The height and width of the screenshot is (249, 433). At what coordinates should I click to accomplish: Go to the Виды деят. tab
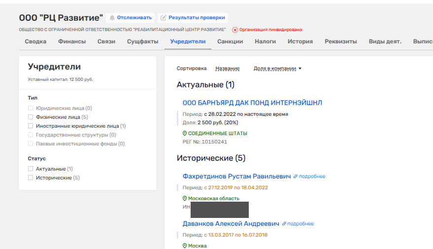[x=385, y=41]
